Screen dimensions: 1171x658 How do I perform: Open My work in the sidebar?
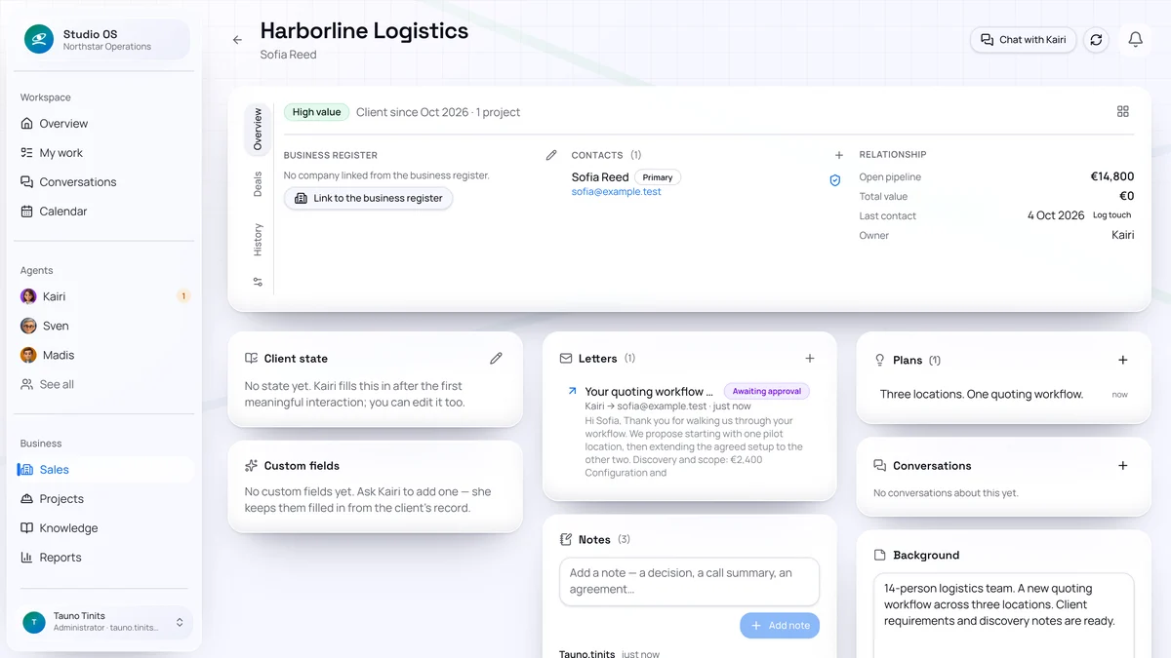(x=105, y=153)
